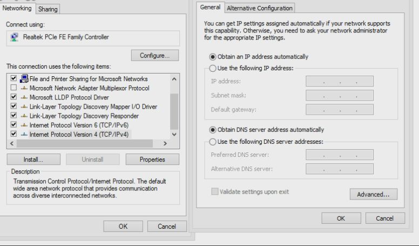Select Link-Layer Topology Discovery Mapper icon

point(24,107)
